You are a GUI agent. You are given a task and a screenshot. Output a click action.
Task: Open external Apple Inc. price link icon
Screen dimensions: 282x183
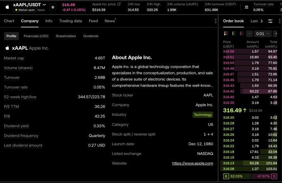119,4
